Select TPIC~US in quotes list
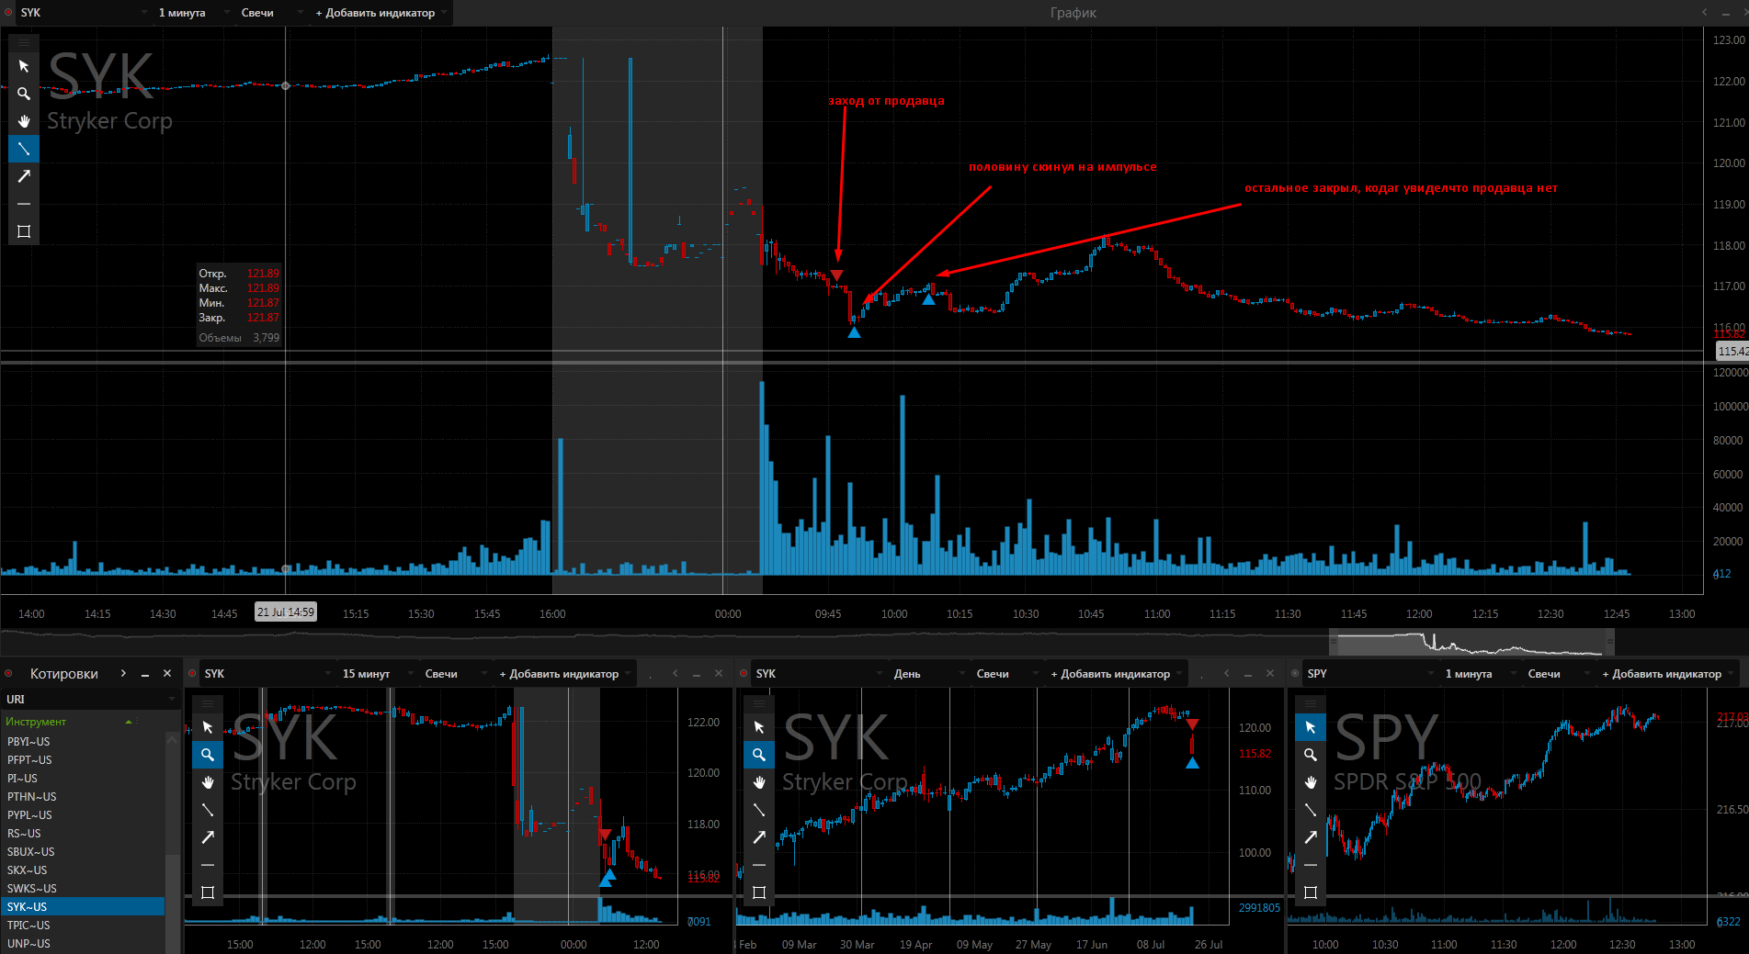The image size is (1749, 954). (83, 926)
